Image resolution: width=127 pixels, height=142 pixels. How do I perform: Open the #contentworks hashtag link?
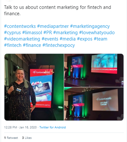click(20, 26)
